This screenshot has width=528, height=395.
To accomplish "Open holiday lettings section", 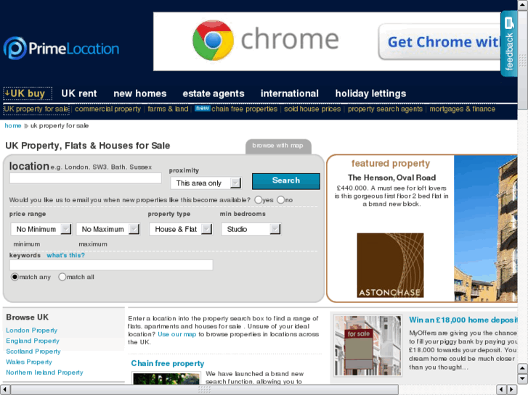I will tap(370, 93).
